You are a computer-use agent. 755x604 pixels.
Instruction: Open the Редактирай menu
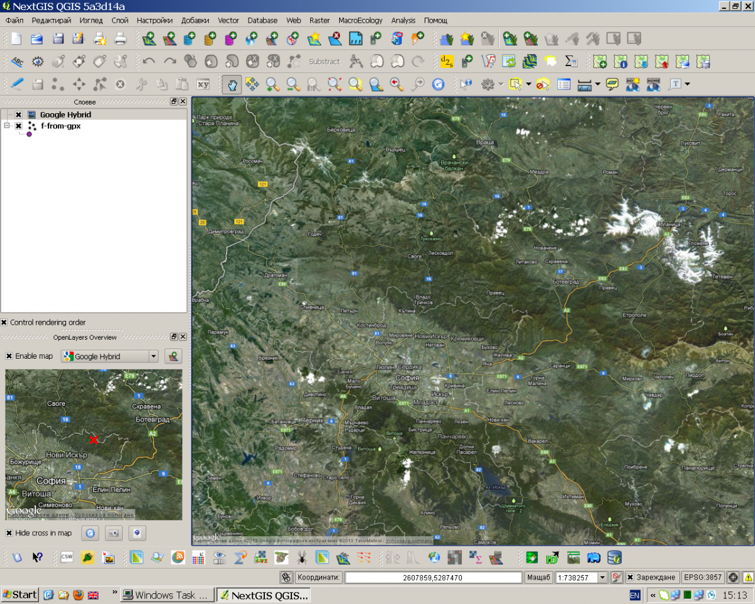(52, 20)
